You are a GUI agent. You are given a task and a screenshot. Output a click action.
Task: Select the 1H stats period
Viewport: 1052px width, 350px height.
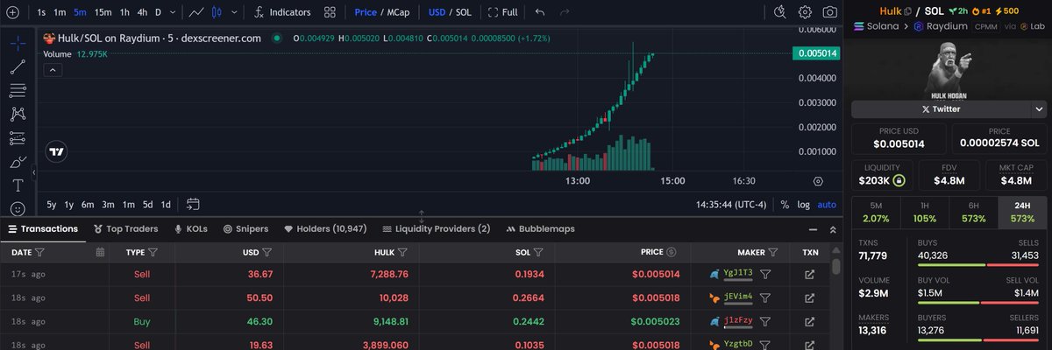click(925, 213)
